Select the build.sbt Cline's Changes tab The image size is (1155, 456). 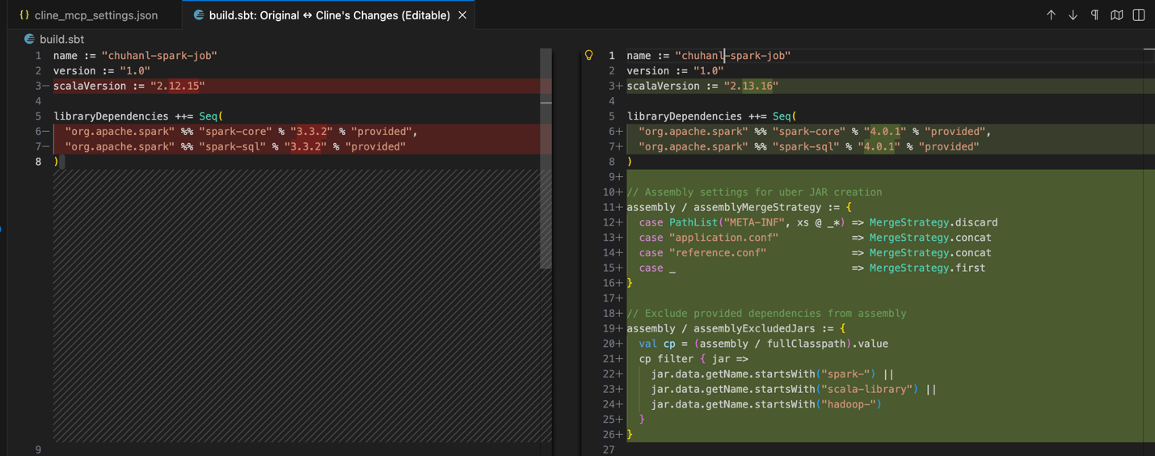(x=329, y=15)
